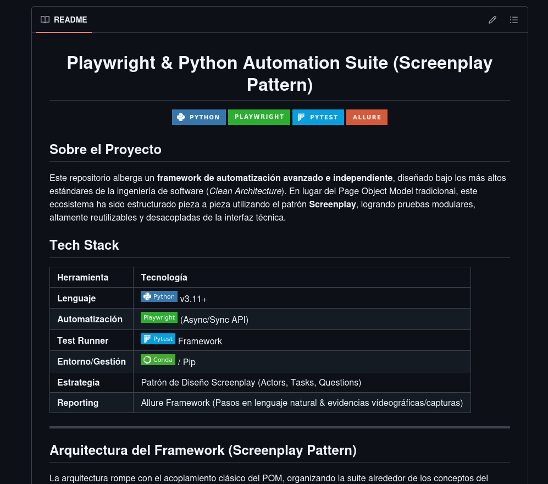This screenshot has width=548, height=484.
Task: Click the 'Entorno/Gestión' table cell
Action: pos(92,361)
